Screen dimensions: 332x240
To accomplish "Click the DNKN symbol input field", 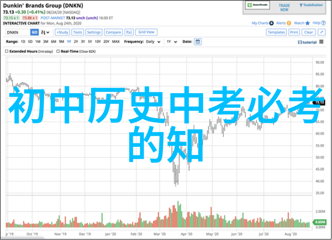I will click(18, 33).
